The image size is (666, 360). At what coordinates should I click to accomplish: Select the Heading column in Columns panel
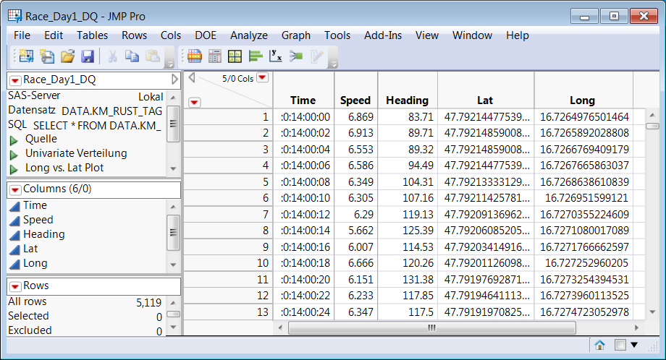pos(43,234)
